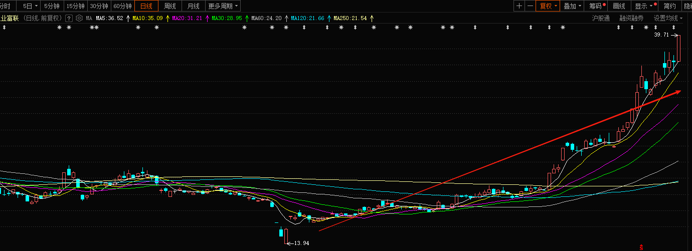Select the 60分钟 period tab
This screenshot has width=692, height=251.
(x=122, y=6)
